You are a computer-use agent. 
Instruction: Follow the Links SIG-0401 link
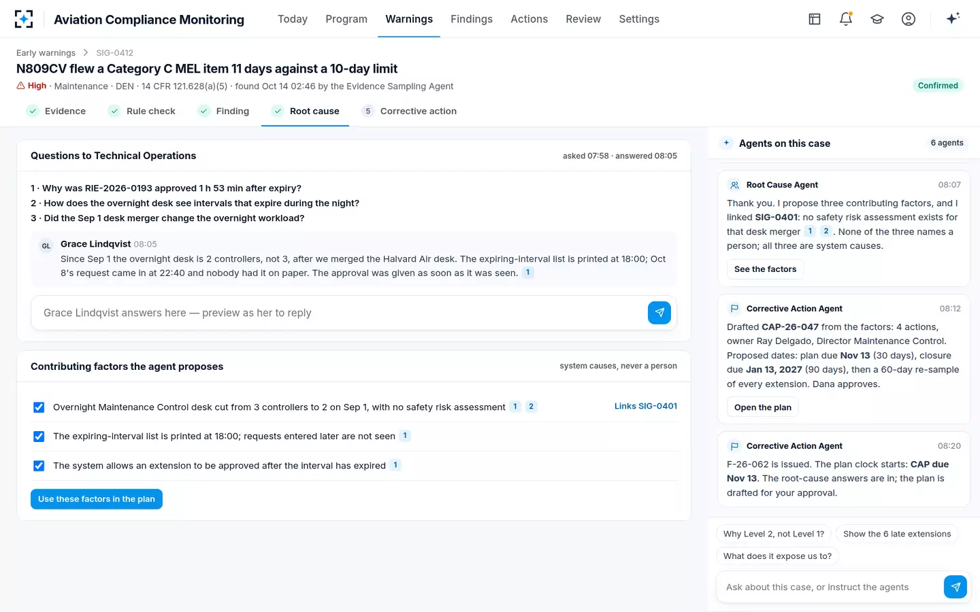click(x=646, y=406)
